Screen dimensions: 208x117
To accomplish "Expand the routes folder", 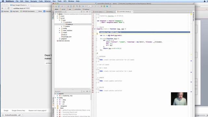I will click(x=59, y=32).
